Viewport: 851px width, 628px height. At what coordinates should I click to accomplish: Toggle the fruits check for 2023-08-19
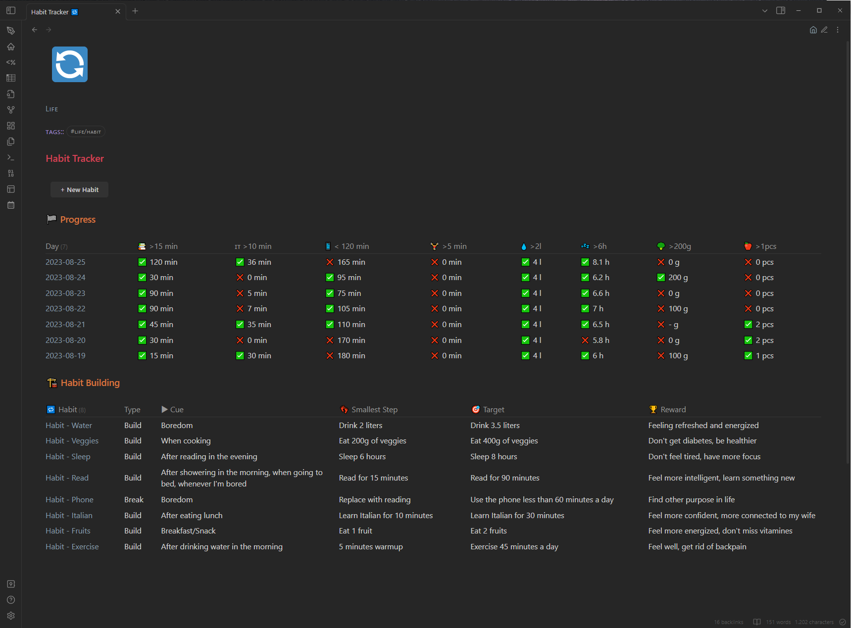(x=748, y=355)
